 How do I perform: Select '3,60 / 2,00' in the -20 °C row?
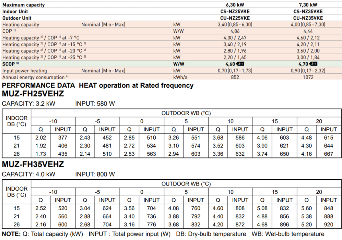point(308,51)
